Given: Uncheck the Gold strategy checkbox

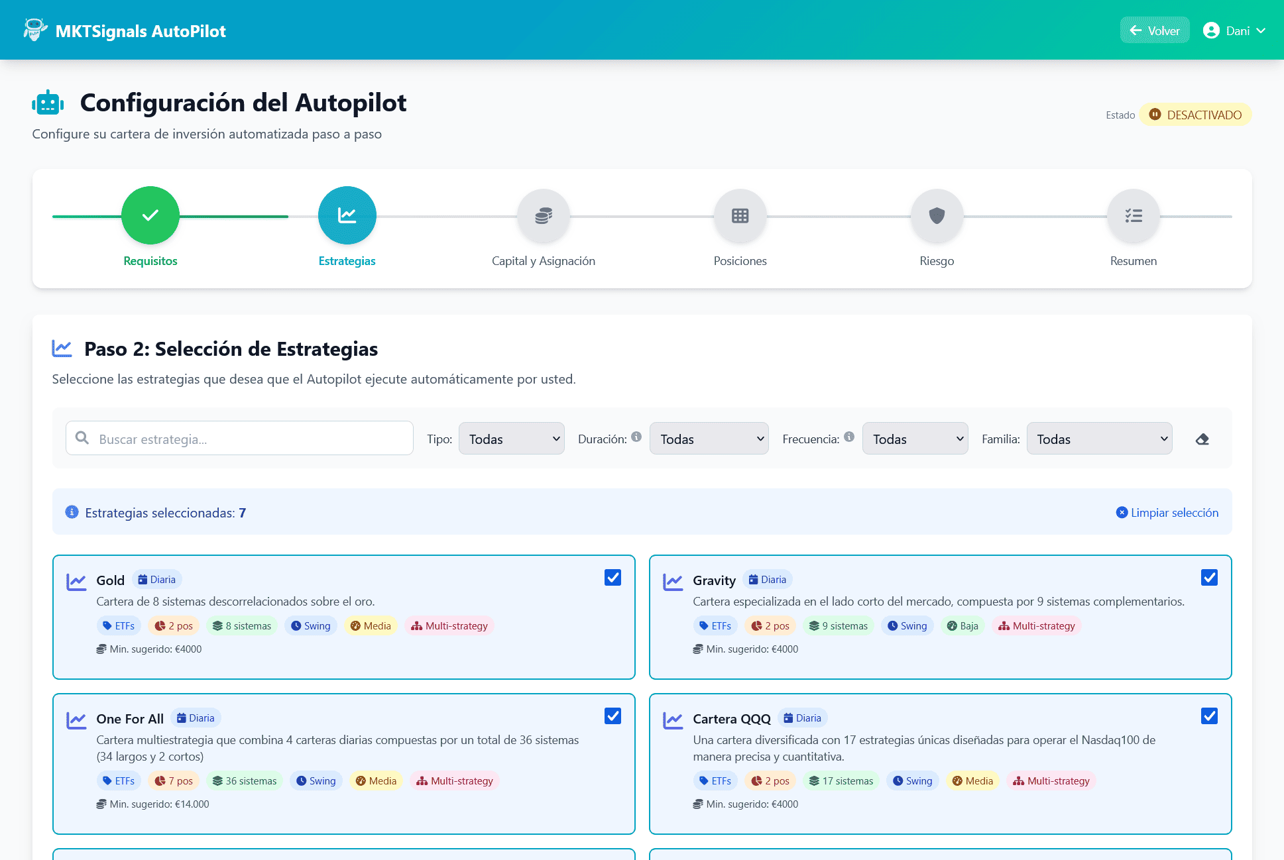Looking at the screenshot, I should pyautogui.click(x=613, y=578).
